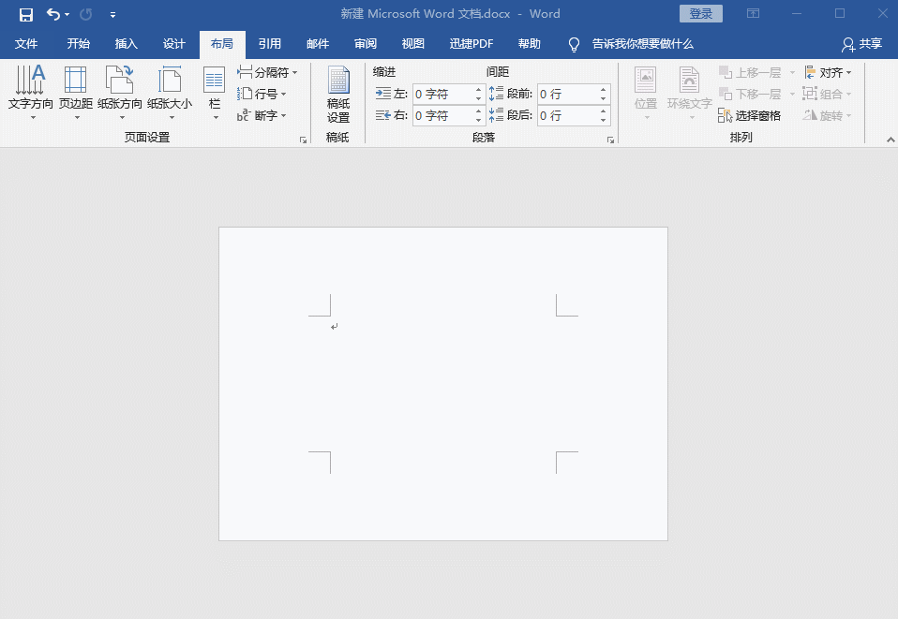Click the 告诉我你想要做什么 search box
The image size is (898, 619).
click(643, 44)
